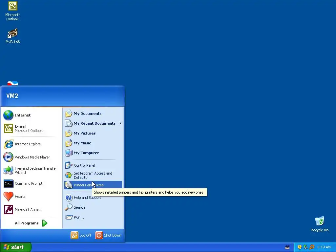Click the Hearts label text

pos(20,197)
